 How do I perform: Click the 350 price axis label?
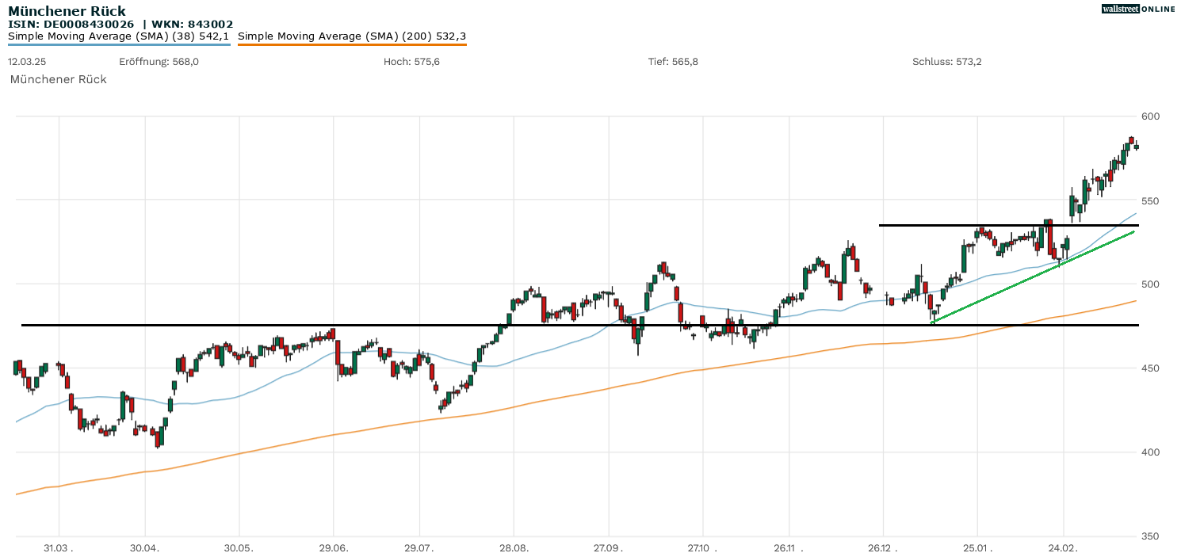pyautogui.click(x=1150, y=536)
